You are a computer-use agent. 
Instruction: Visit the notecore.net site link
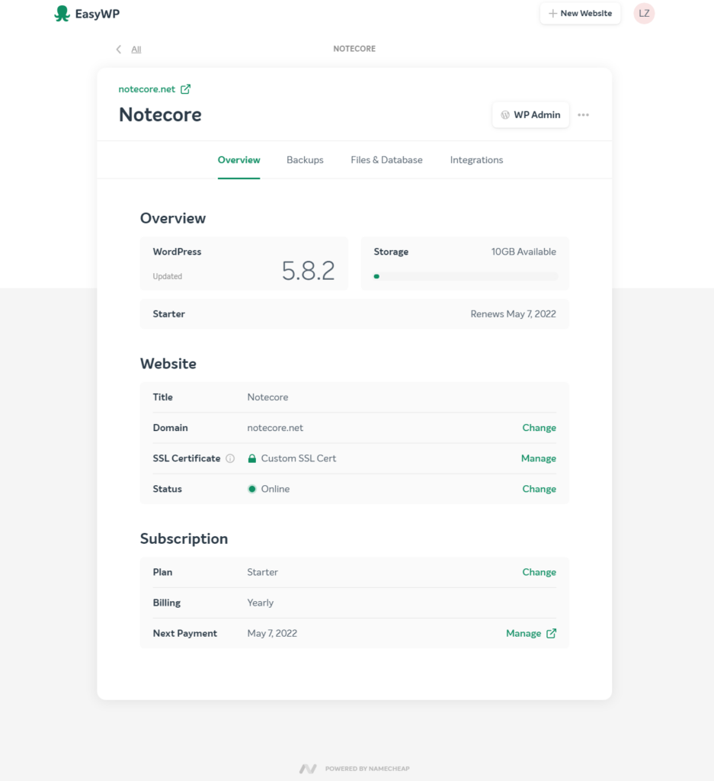pos(147,89)
